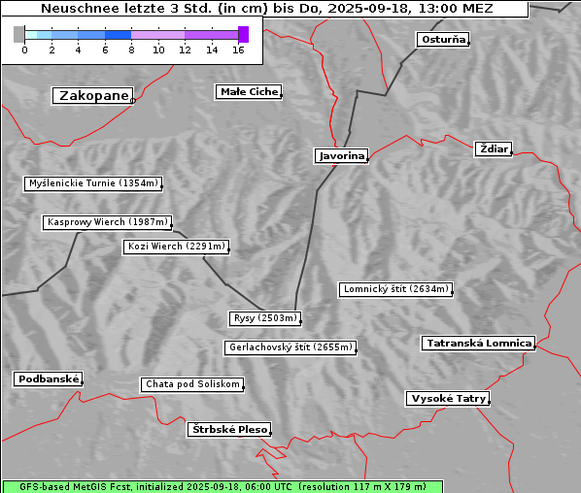Screen dimensions: 581x493
Task: Click Gerlachovský štít (2655m) label
Action: (290, 347)
